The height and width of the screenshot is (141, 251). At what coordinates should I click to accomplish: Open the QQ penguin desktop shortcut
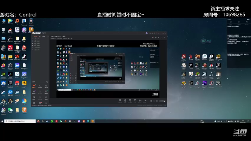[x=10, y=30]
